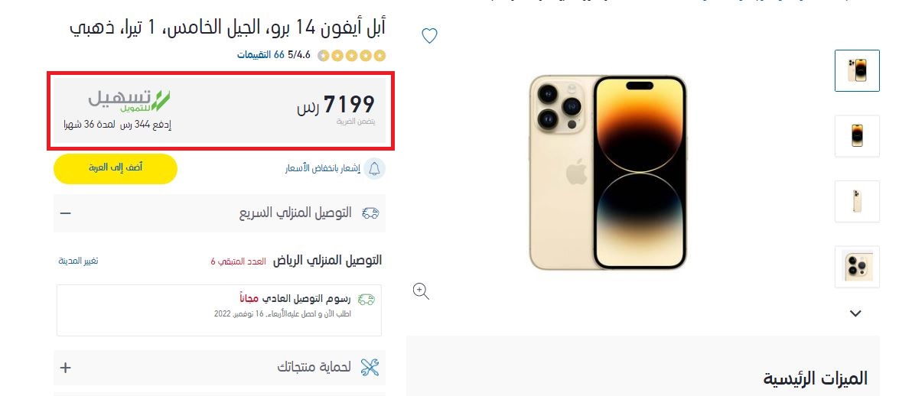This screenshot has height=396, width=912.
Task: Click the magnifier zoom icon under product image
Action: coord(421,291)
